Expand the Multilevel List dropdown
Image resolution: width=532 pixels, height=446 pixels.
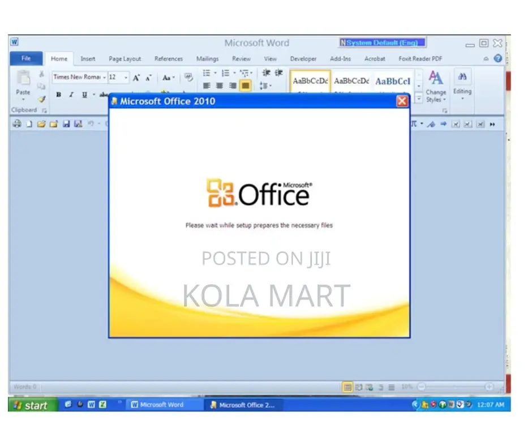click(251, 72)
